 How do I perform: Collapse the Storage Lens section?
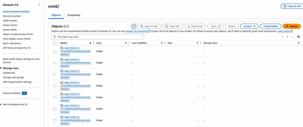[1, 68]
